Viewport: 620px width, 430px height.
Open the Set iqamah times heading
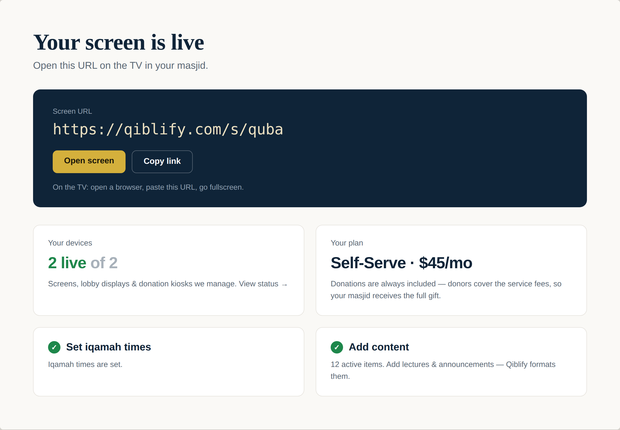[109, 347]
